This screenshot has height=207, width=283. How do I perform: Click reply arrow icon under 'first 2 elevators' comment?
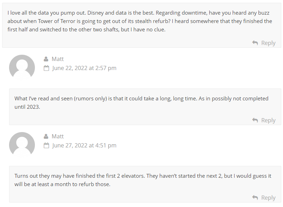pyautogui.click(x=255, y=198)
